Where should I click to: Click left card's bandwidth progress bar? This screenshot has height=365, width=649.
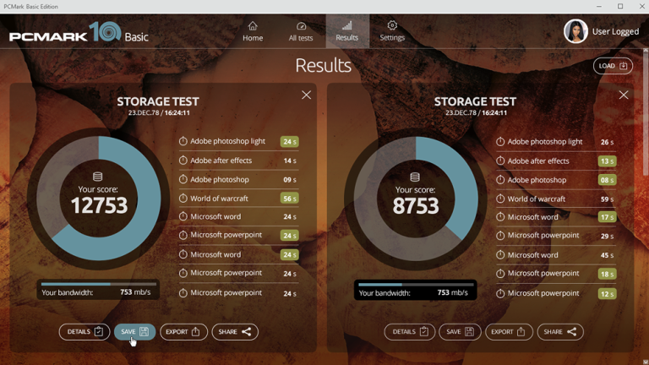click(99, 284)
